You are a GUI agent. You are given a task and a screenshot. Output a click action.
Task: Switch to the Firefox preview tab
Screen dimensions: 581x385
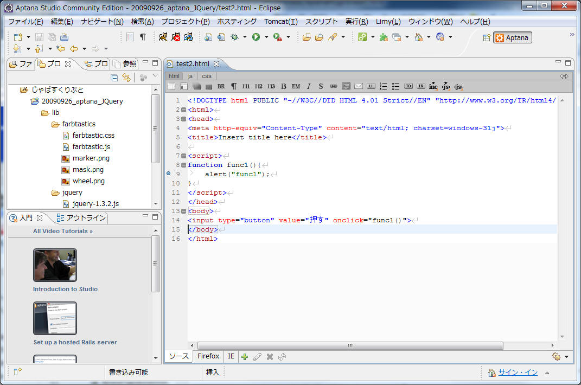point(208,356)
